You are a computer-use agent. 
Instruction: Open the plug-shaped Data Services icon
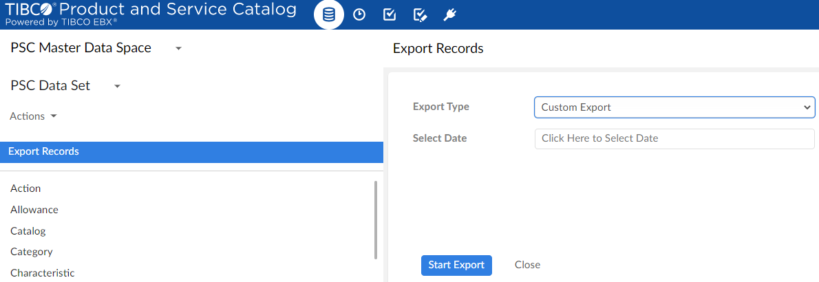pos(450,14)
